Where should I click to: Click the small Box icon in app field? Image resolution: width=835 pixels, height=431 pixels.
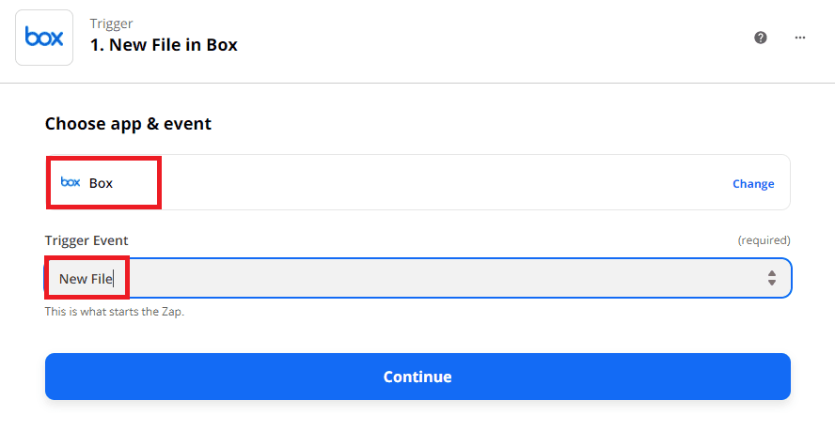[x=71, y=182]
